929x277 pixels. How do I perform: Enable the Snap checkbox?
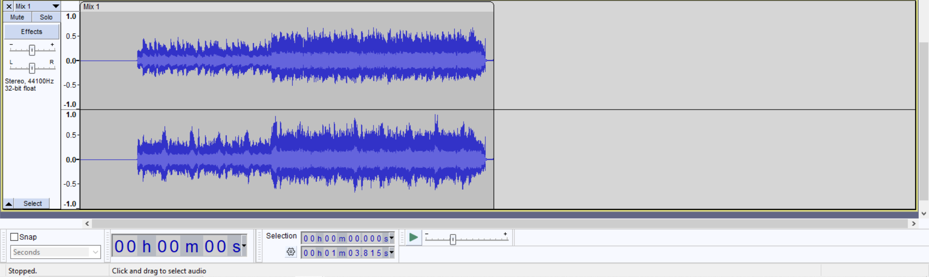(15, 237)
